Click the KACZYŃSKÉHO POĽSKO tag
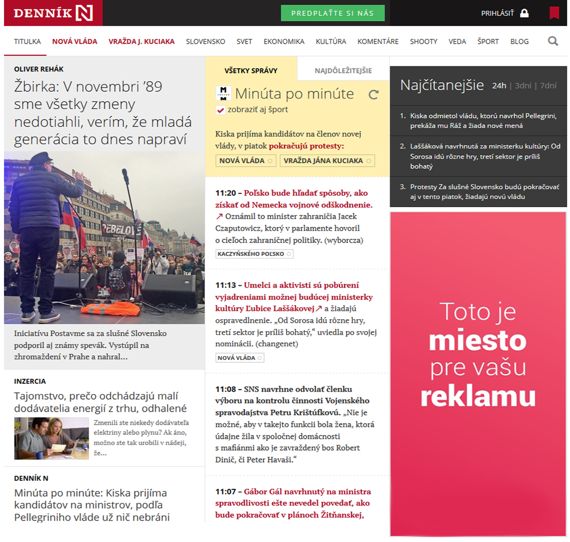This screenshot has height=542, width=570. click(x=254, y=254)
